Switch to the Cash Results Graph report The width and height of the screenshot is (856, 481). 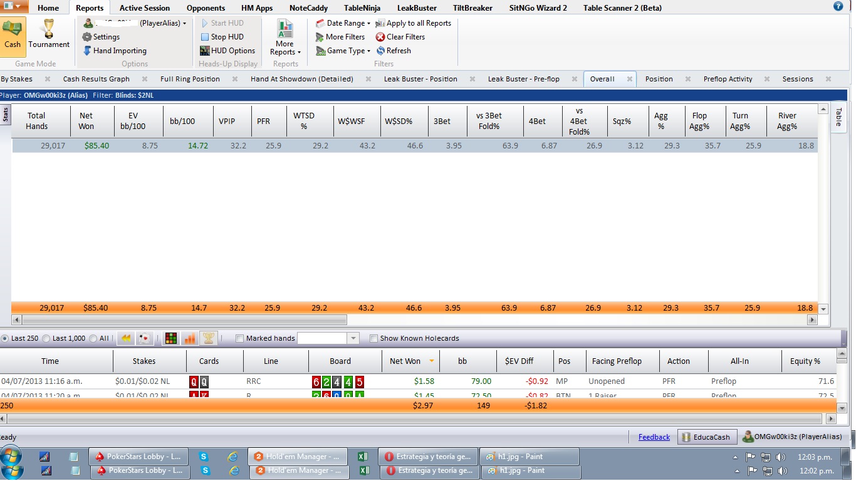(x=97, y=79)
